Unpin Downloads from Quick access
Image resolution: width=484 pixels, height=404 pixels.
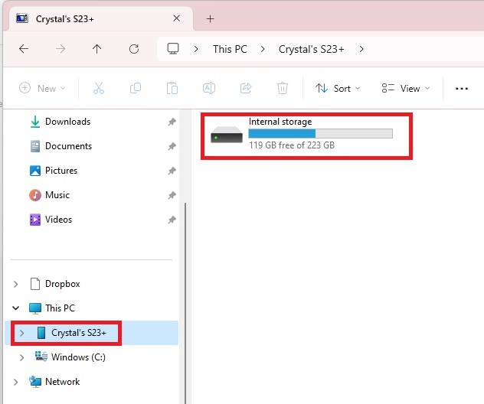(172, 122)
